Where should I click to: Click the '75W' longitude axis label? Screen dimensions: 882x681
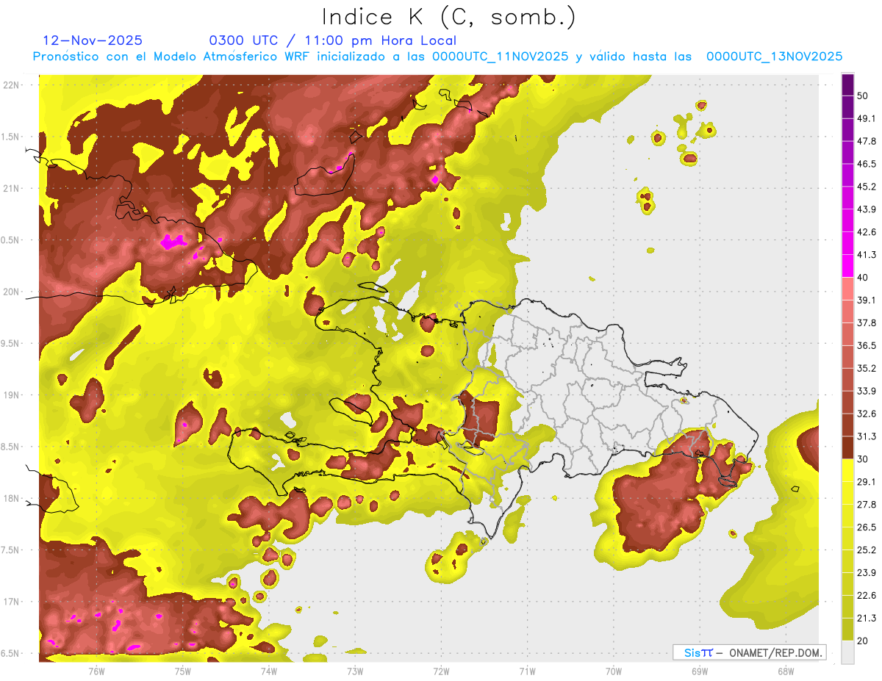pos(183,671)
